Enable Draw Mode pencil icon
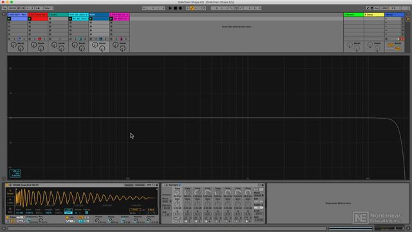412x232 pixels. (x=368, y=8)
